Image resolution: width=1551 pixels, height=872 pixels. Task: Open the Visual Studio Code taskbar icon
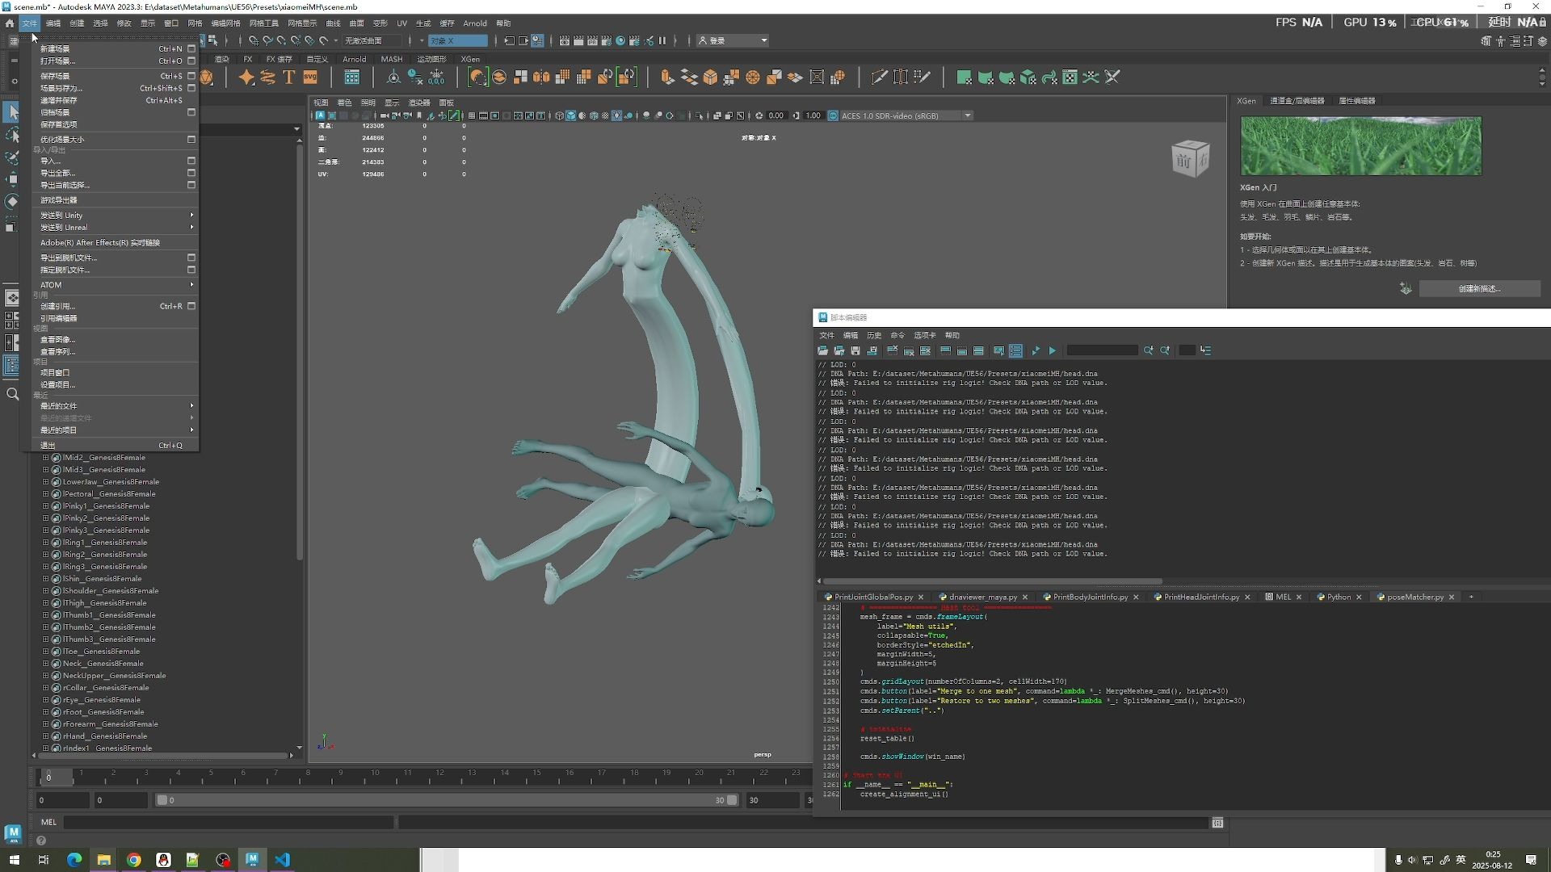click(282, 860)
